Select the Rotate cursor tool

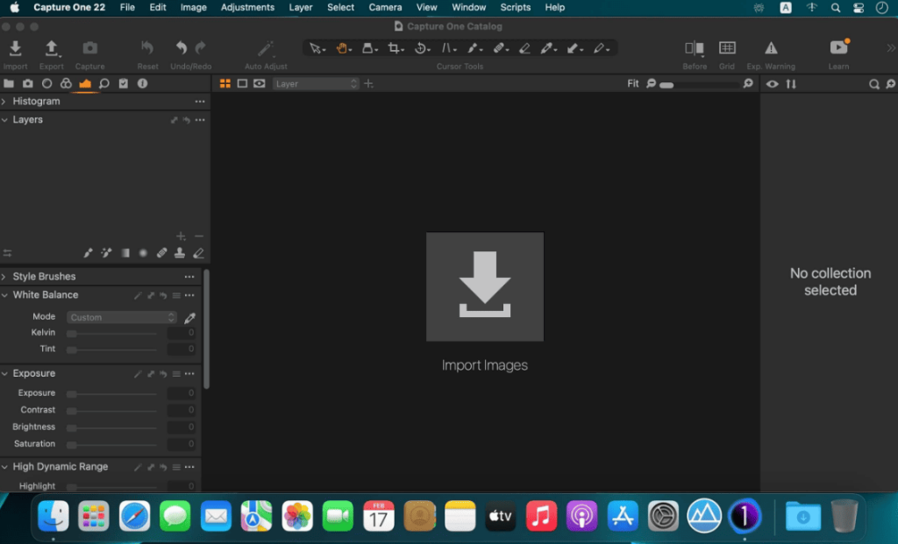click(x=421, y=49)
